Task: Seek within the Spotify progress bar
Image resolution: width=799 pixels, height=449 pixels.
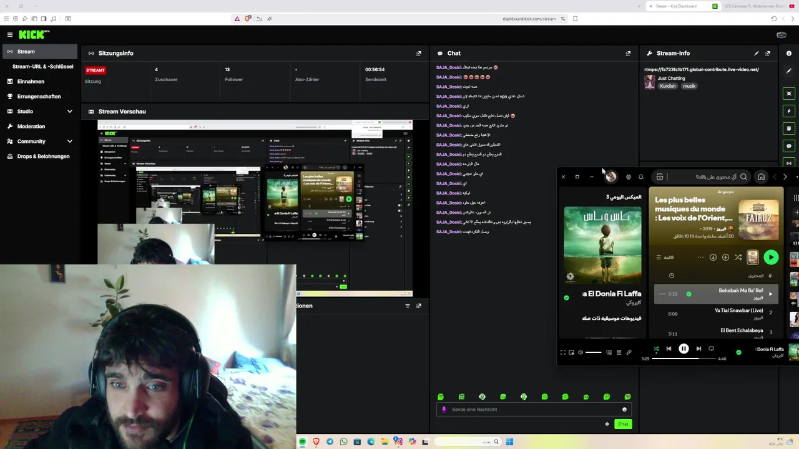Action: pyautogui.click(x=684, y=359)
